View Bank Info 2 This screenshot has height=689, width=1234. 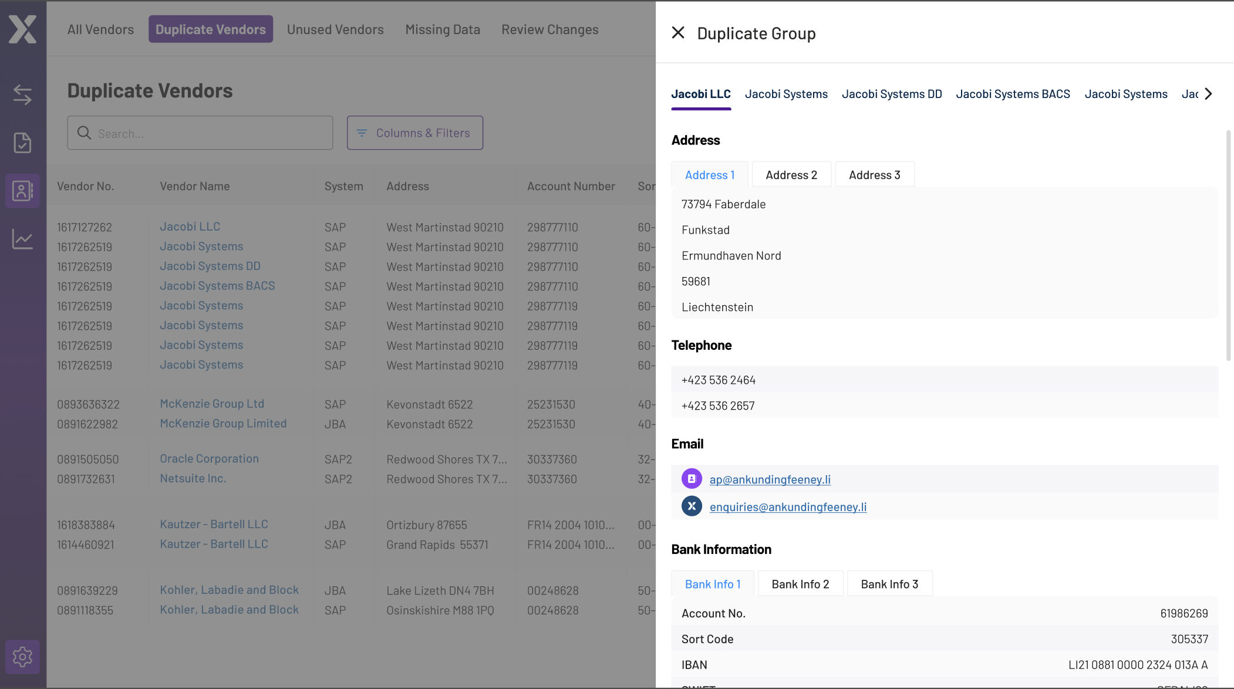tap(800, 584)
